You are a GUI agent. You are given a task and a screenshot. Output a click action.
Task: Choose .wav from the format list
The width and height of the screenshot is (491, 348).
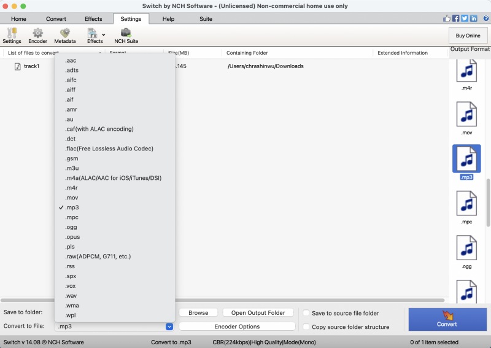tap(115, 296)
